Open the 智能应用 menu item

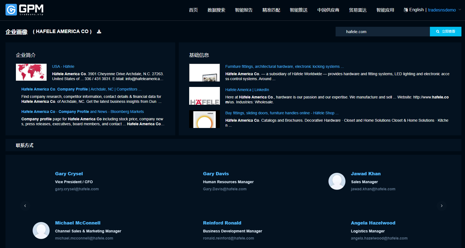(x=385, y=10)
